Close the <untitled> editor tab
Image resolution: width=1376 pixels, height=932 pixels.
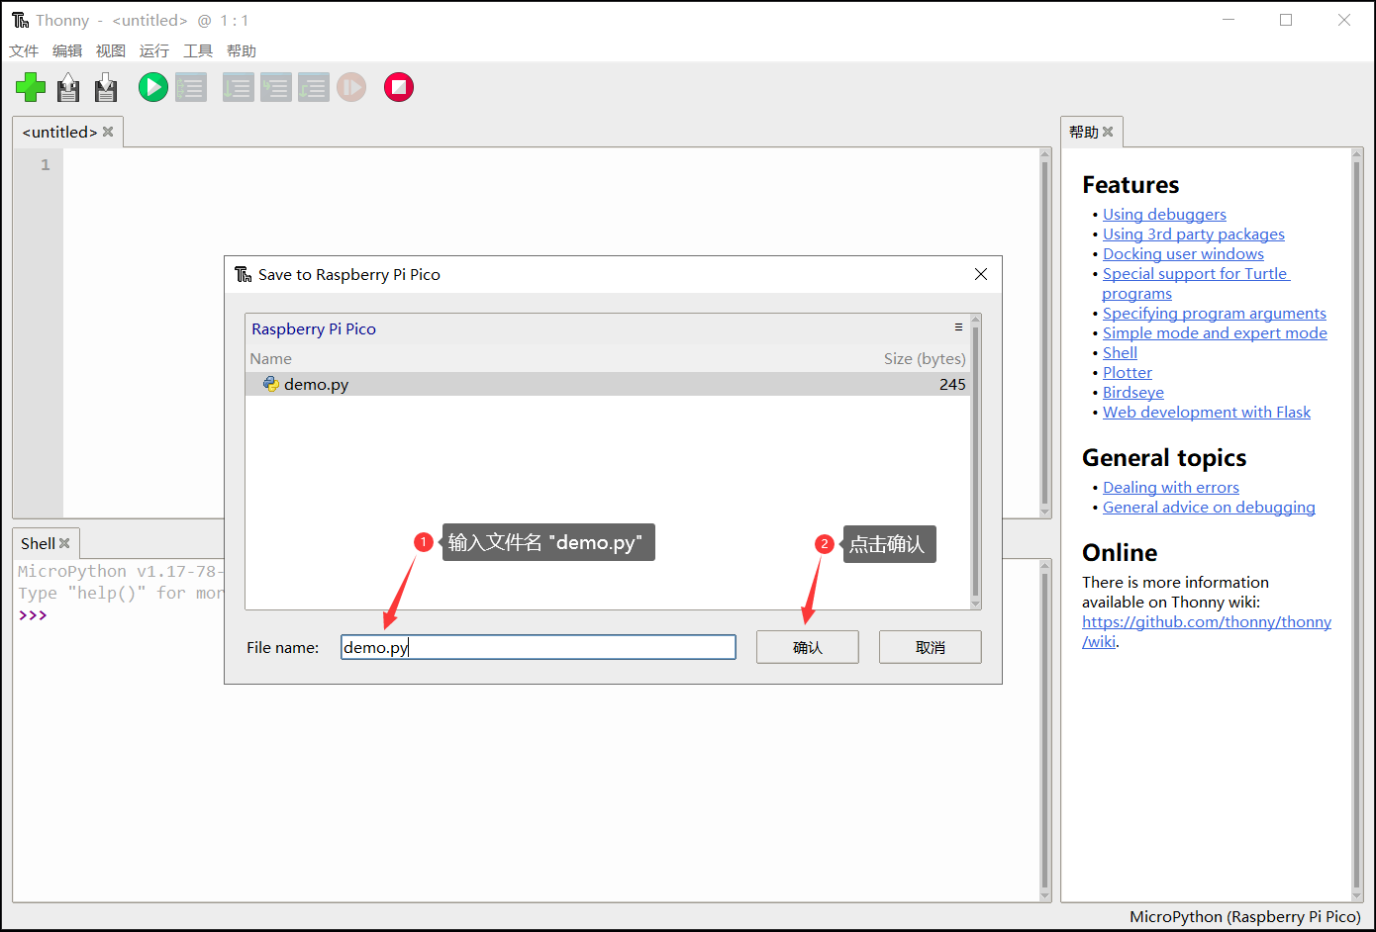(x=108, y=132)
